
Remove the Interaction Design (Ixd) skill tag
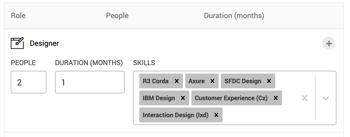pyautogui.click(x=216, y=115)
